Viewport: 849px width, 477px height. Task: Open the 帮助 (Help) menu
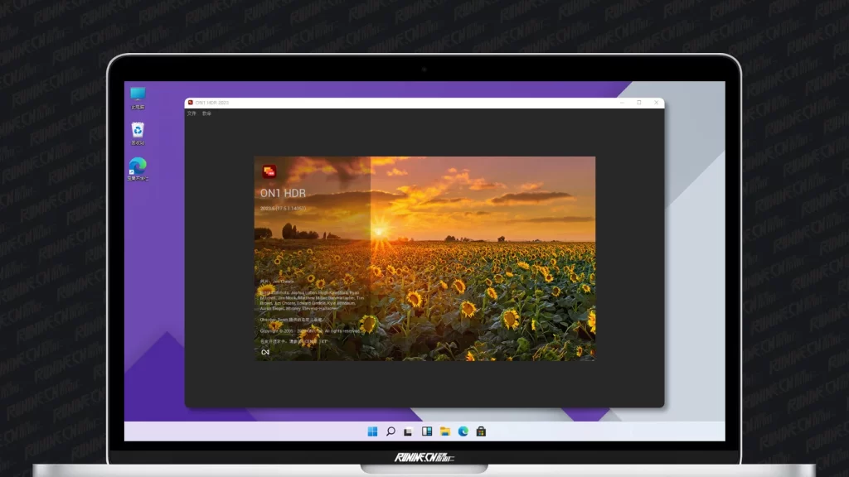pos(206,113)
